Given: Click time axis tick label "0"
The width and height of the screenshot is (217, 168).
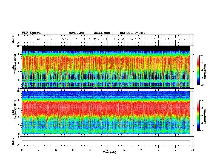Looking at the screenshot, I should pyautogui.click(x=22, y=150).
